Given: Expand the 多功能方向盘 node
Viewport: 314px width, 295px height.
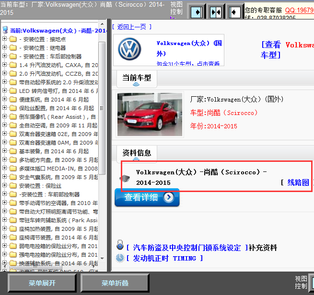Looking at the screenshot, I should [x=4, y=159].
